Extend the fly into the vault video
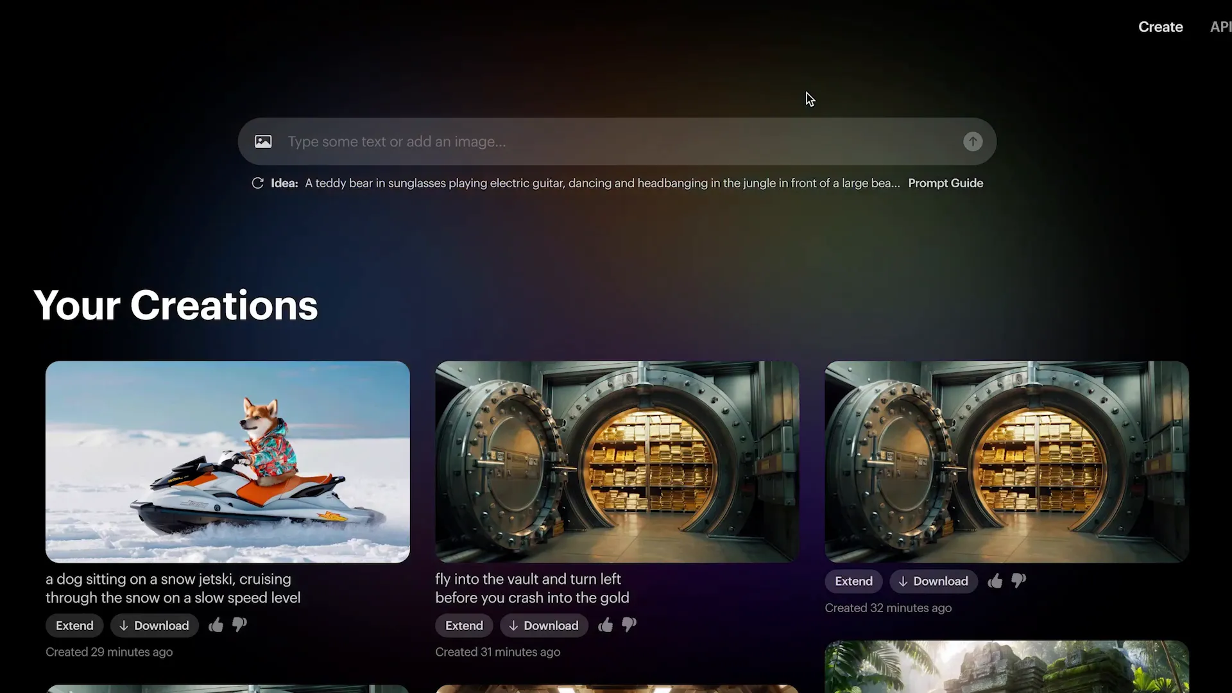Image resolution: width=1232 pixels, height=693 pixels. 464,626
